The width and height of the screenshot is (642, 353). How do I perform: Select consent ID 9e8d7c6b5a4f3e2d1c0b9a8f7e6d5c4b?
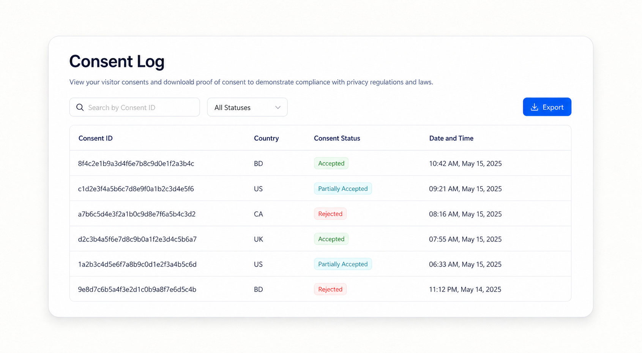pos(137,289)
